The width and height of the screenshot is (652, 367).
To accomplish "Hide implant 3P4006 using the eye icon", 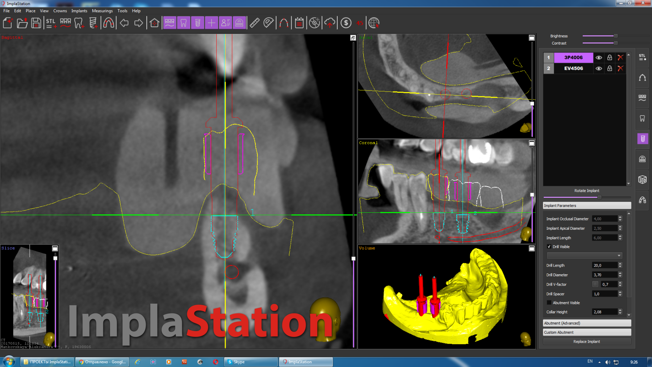I will click(599, 57).
